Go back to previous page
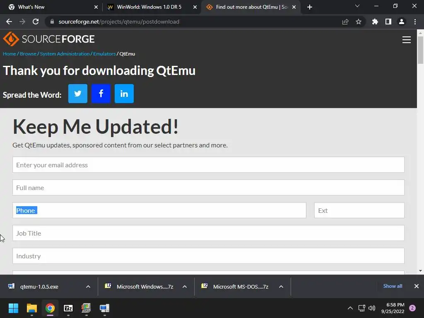The height and width of the screenshot is (318, 424). [x=9, y=22]
